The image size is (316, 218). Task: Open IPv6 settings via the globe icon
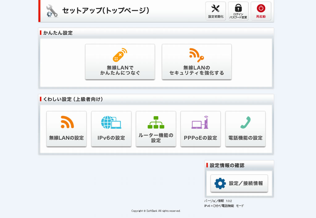click(x=111, y=122)
